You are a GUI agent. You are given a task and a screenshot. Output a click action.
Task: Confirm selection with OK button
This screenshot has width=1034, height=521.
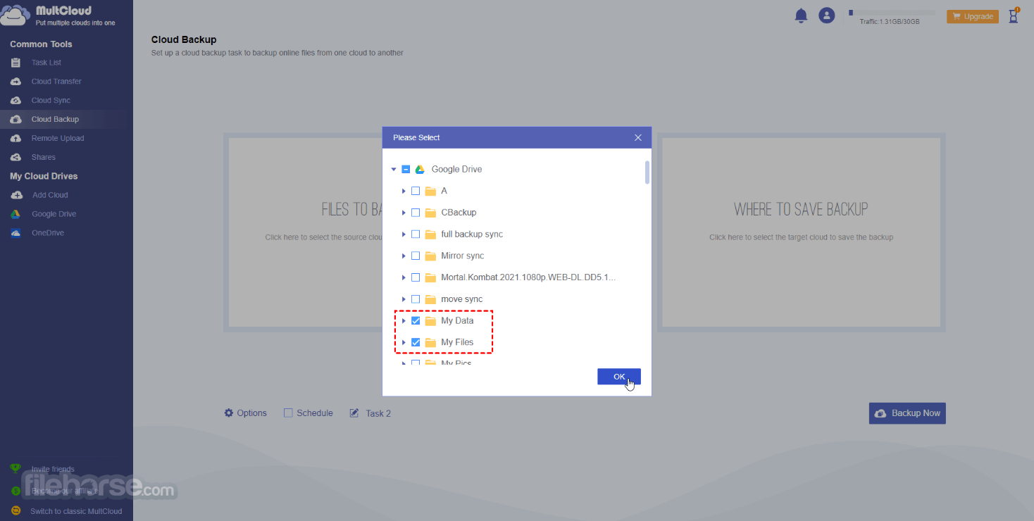(x=619, y=377)
